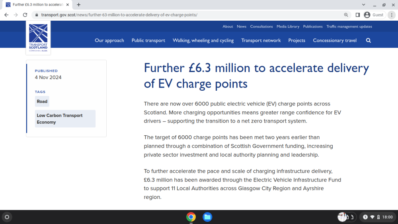Open the clock and status tray

(x=378, y=217)
